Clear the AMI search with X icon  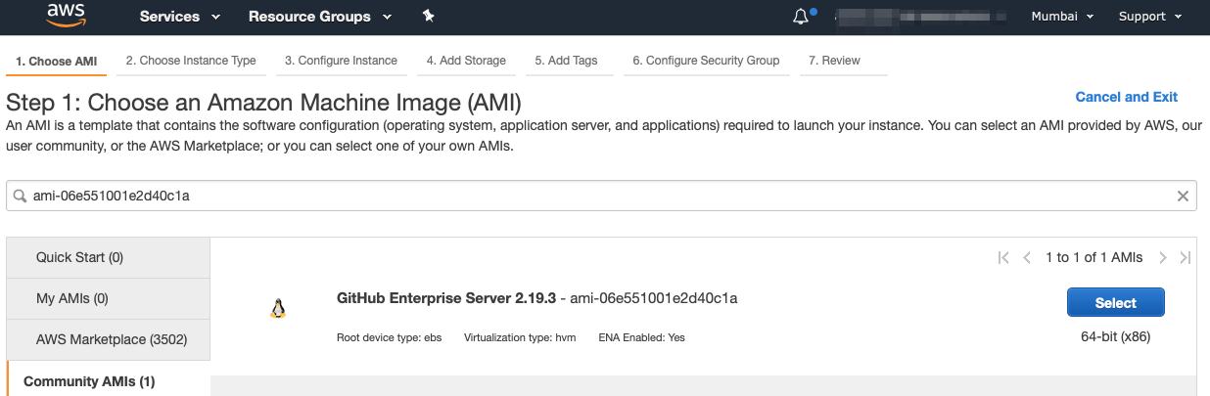1183,196
